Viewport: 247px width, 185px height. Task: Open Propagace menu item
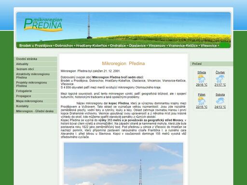click(36, 96)
